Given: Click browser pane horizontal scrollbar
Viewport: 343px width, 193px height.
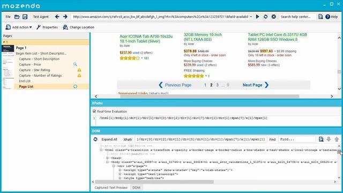Looking at the screenshot, I should pyautogui.click(x=210, y=96).
